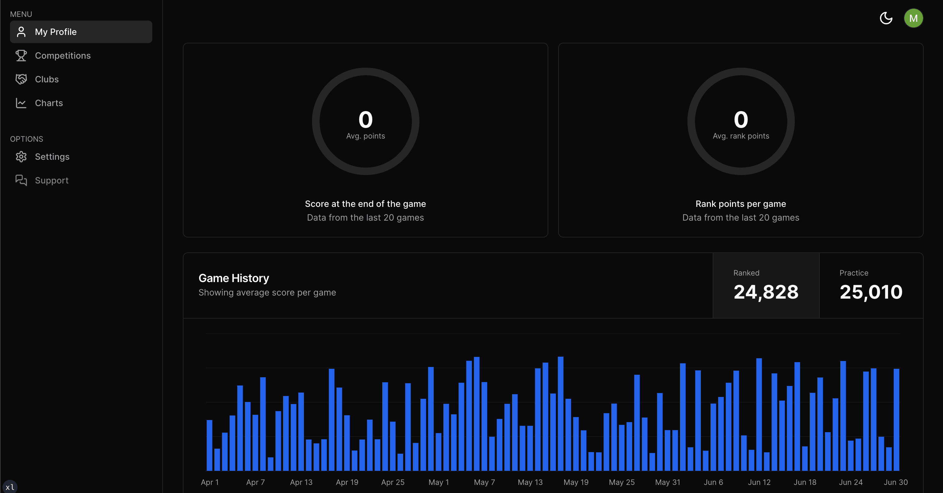This screenshot has height=493, width=943.
Task: Switch chart to Practice games
Action: point(871,286)
